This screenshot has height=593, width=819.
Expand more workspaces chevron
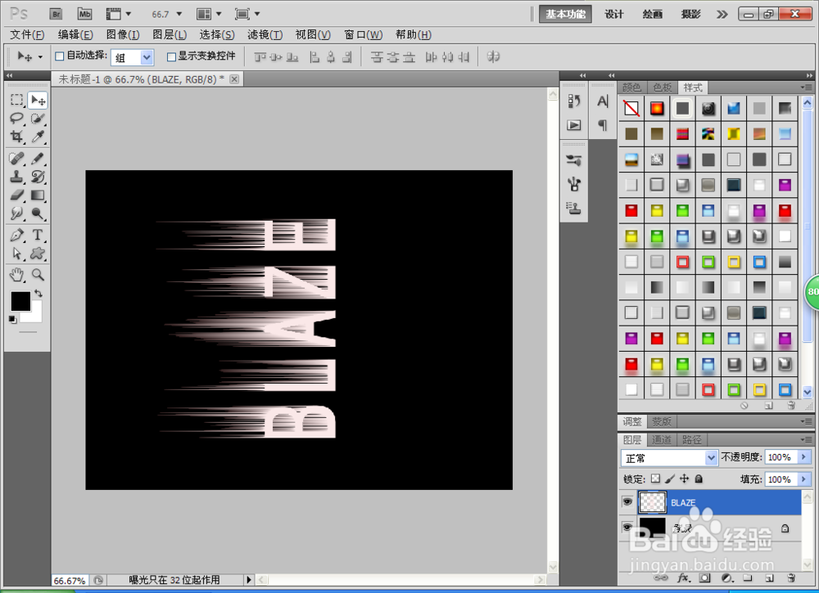coord(722,14)
